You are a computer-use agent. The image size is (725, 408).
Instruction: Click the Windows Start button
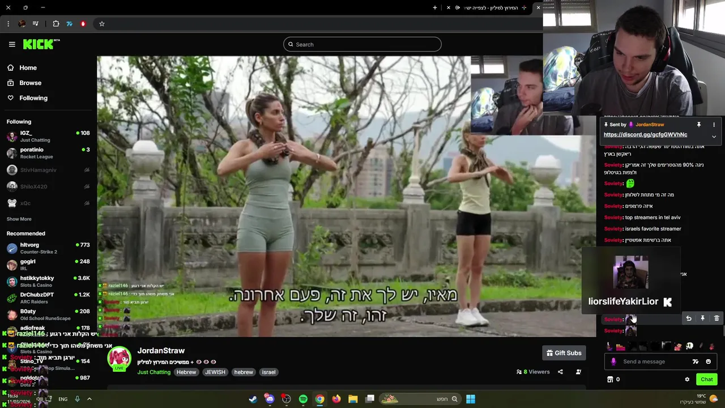pyautogui.click(x=471, y=399)
